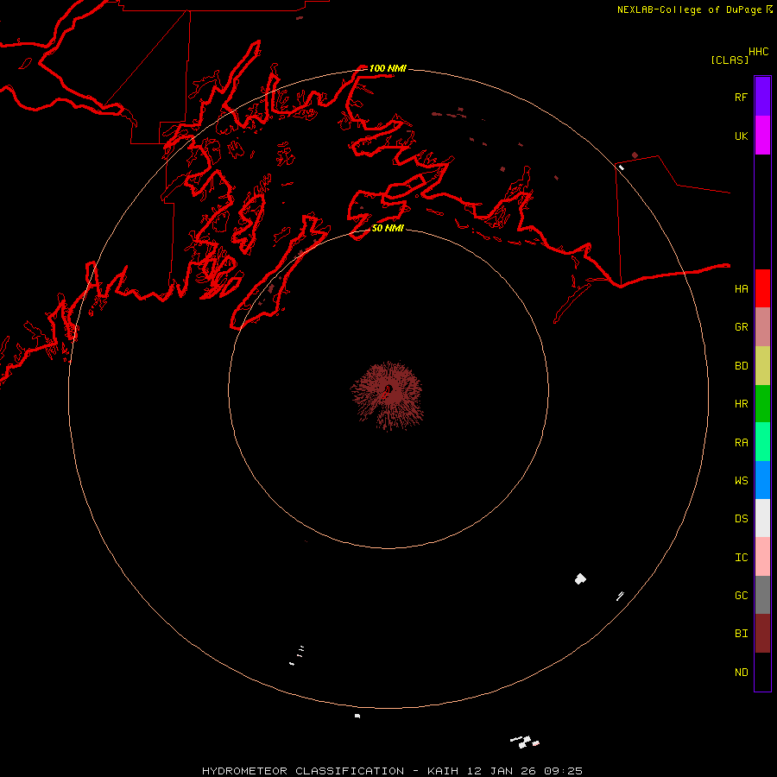Image resolution: width=777 pixels, height=777 pixels.
Task: Click the BI dark red legend swatch
Action: pyautogui.click(x=762, y=634)
